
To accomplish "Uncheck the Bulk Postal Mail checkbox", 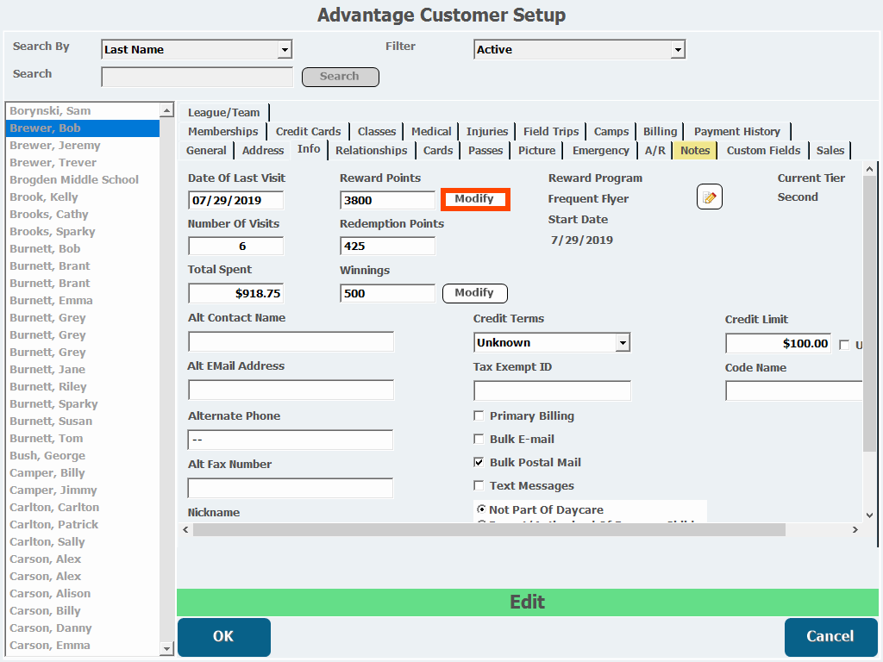I will point(479,463).
